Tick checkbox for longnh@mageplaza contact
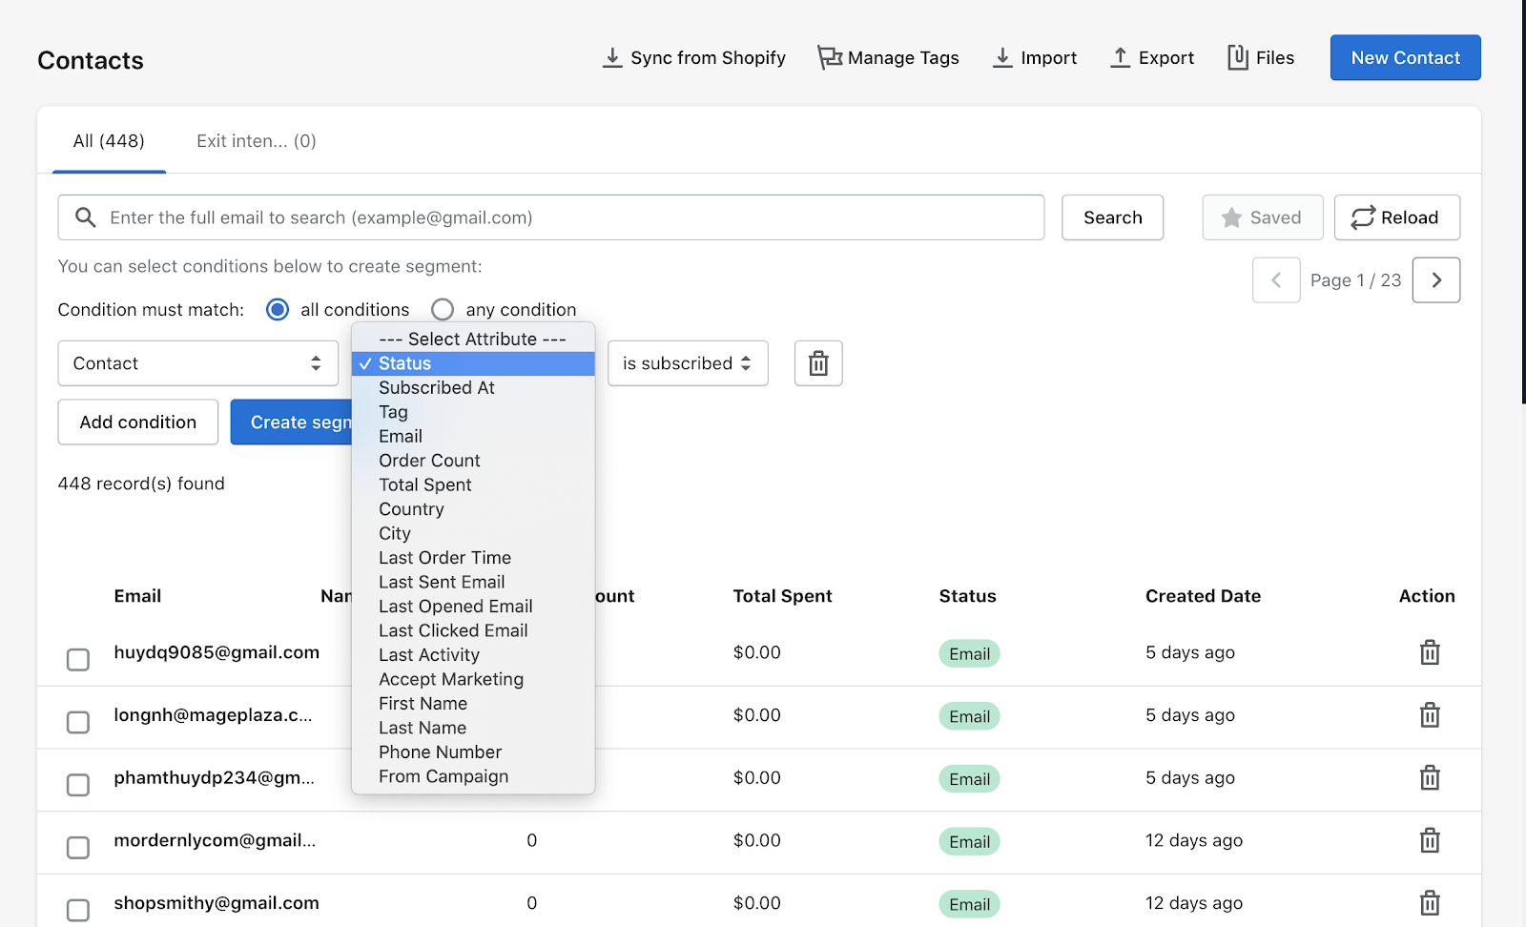Viewport: 1526px width, 927px height. coord(78,722)
